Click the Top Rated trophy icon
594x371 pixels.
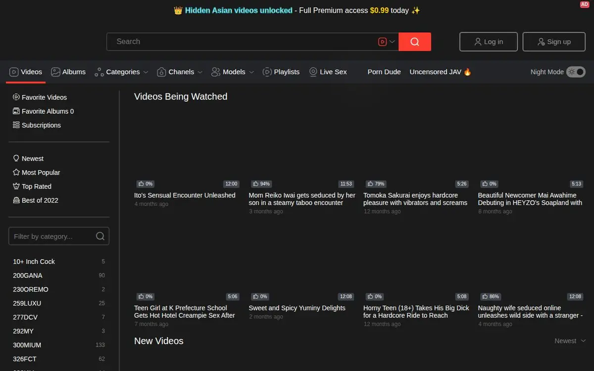(x=16, y=186)
